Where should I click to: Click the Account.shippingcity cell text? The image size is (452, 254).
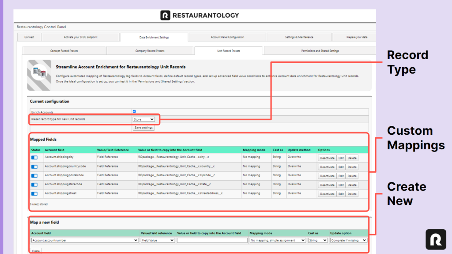(x=59, y=157)
